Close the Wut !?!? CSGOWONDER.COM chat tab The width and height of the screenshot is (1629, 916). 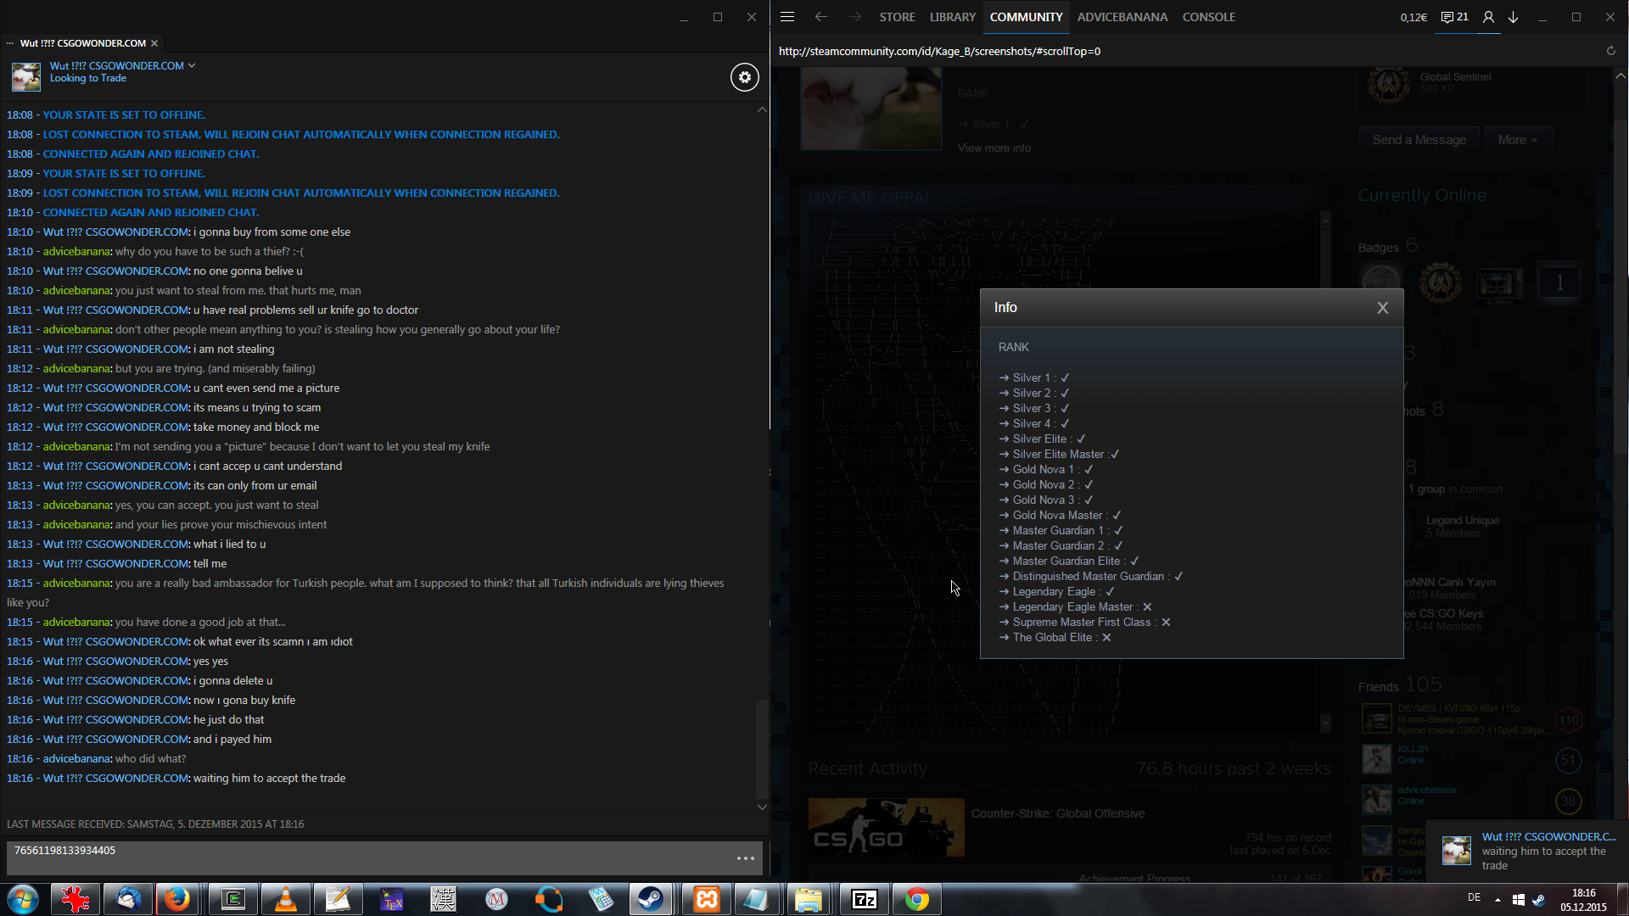pos(154,43)
